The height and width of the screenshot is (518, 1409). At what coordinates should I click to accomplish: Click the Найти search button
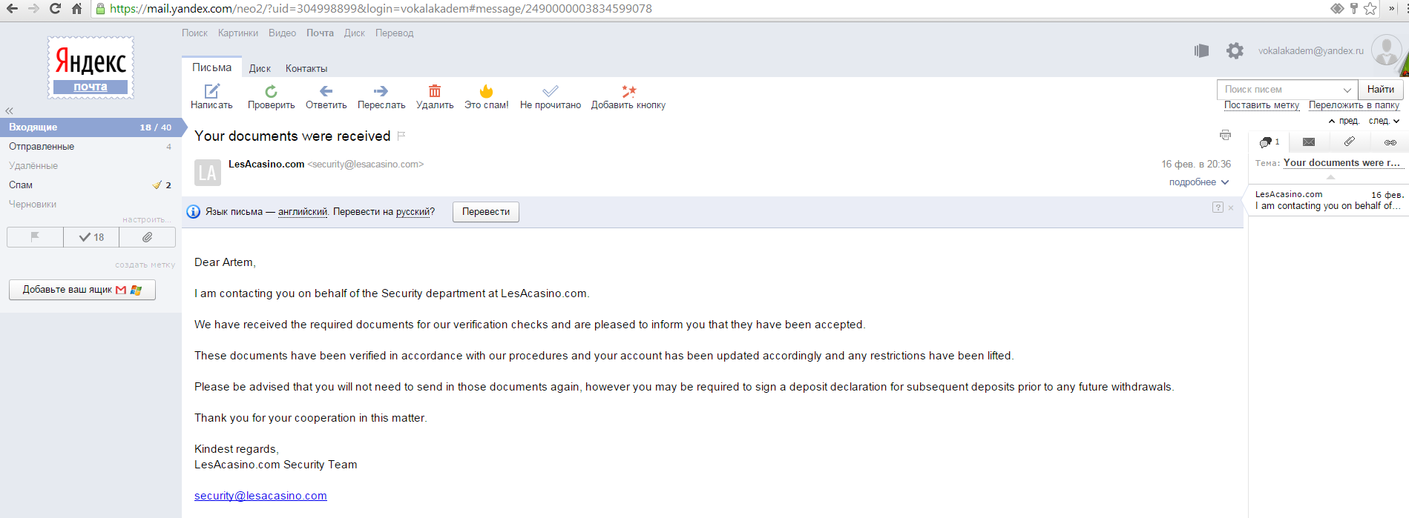coord(1381,90)
